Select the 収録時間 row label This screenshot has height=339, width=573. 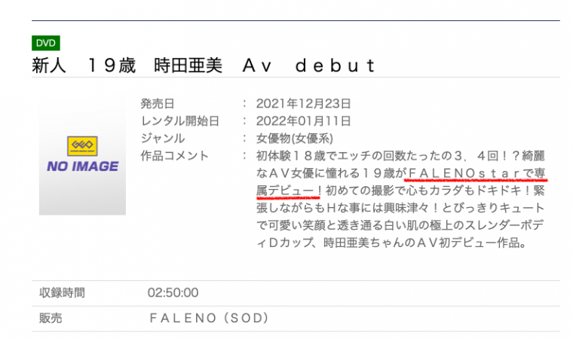point(63,292)
